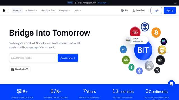Viewport: 179px width, 100px height.
Task: Select the NVDA stock coin icon
Action: [126, 60]
